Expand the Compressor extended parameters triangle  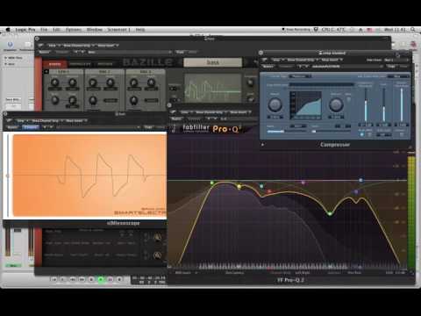(262, 145)
